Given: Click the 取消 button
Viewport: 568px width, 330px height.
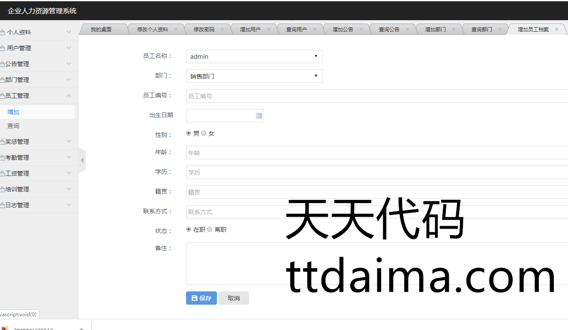Looking at the screenshot, I should pyautogui.click(x=234, y=298).
